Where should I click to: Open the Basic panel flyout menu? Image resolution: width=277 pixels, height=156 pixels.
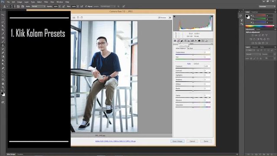(212, 44)
